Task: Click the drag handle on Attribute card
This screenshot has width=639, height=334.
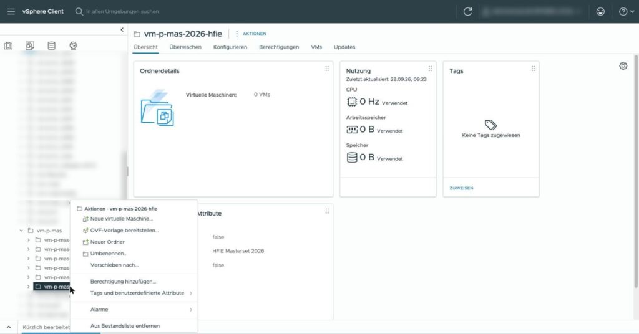Action: (x=327, y=211)
